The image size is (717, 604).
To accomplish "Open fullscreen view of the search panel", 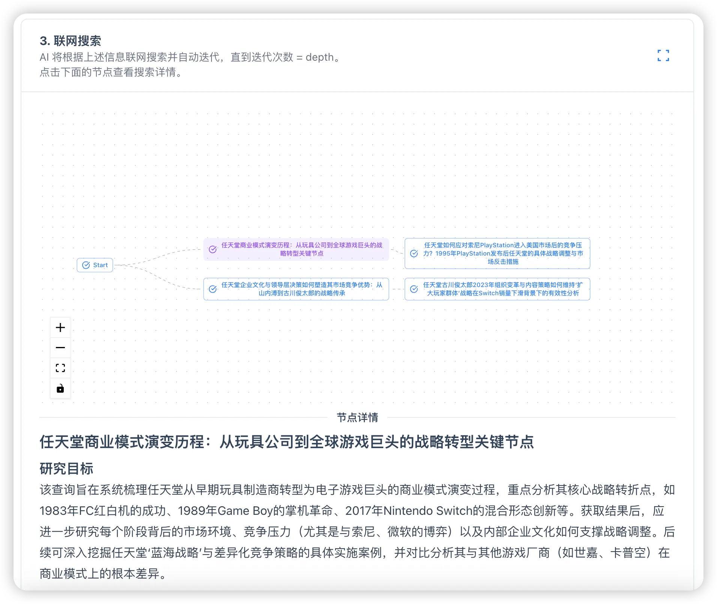I will (663, 55).
